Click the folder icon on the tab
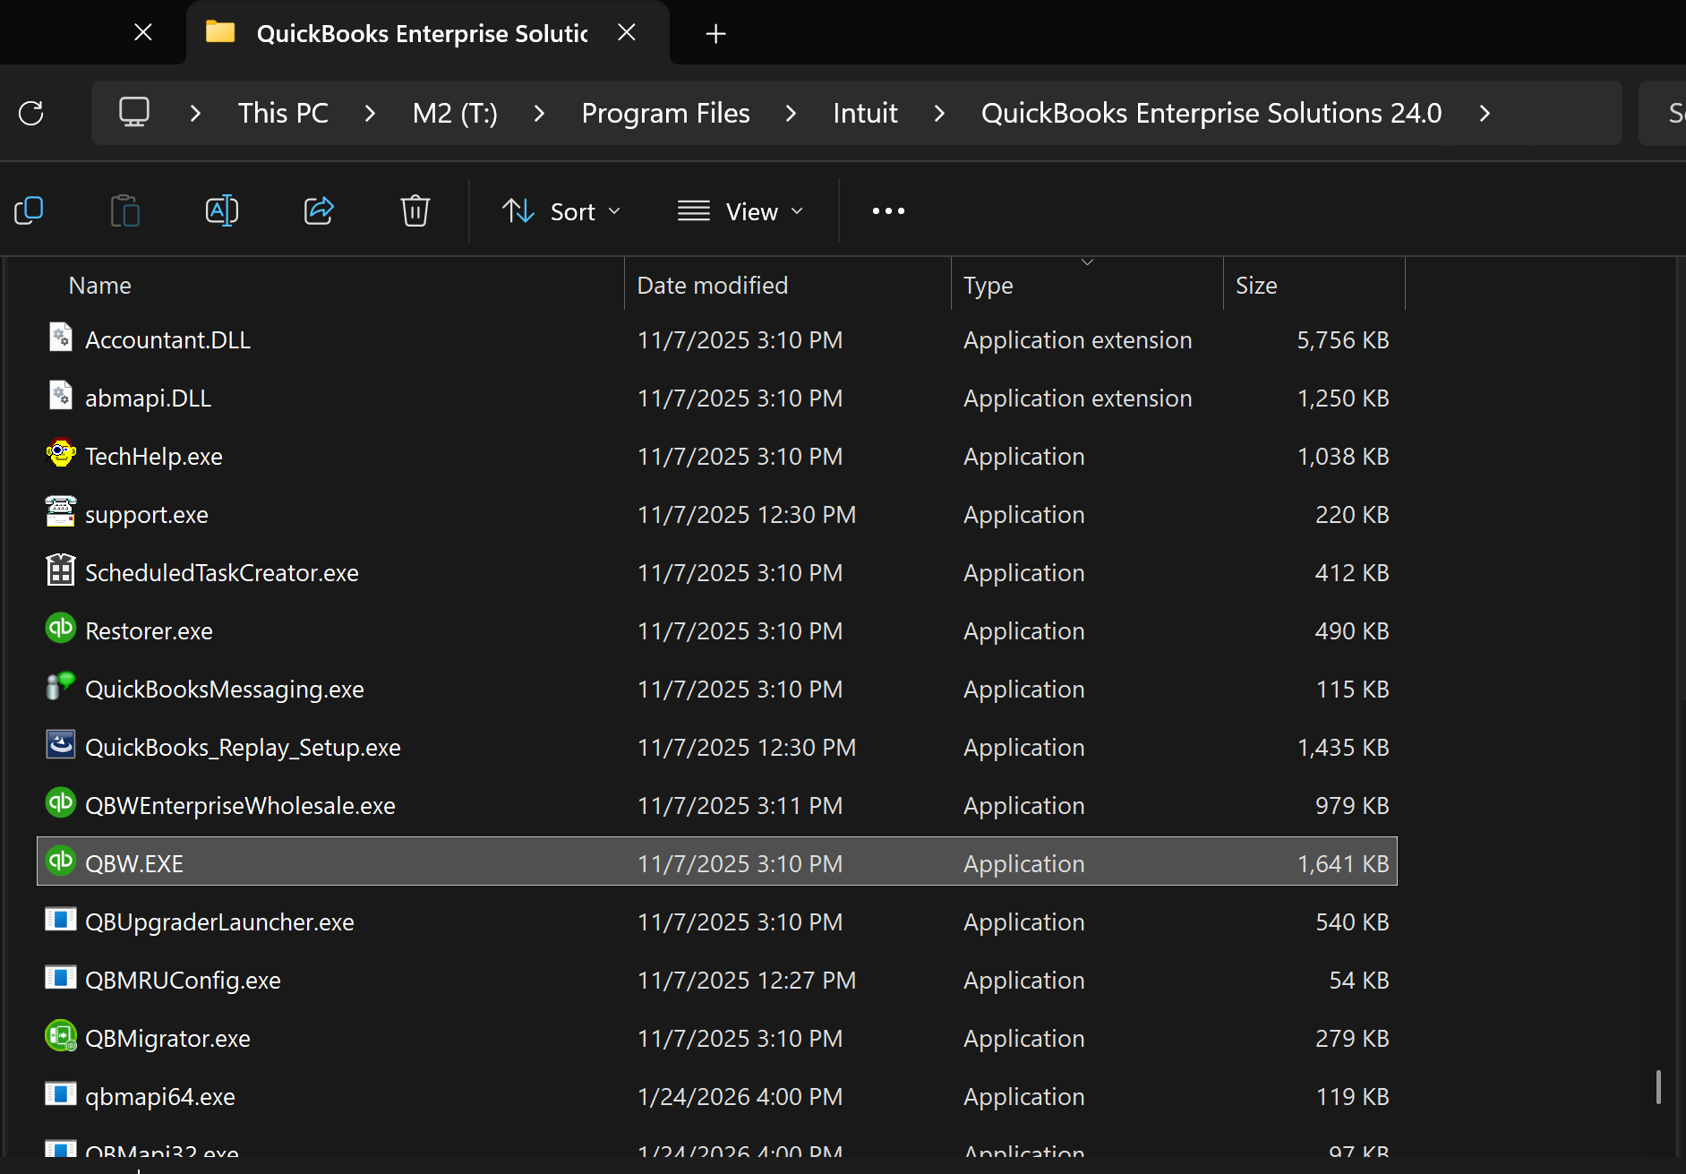The height and width of the screenshot is (1174, 1686). (x=220, y=32)
